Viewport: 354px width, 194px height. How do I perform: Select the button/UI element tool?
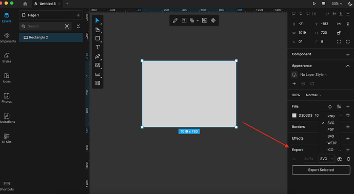click(x=97, y=74)
